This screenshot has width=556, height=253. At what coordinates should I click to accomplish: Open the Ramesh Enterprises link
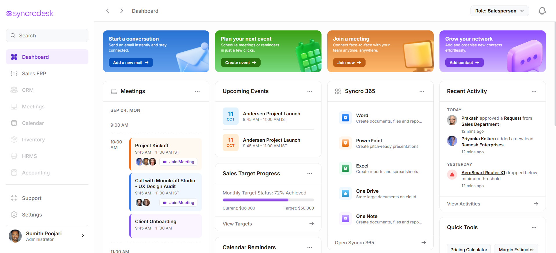coord(482,145)
